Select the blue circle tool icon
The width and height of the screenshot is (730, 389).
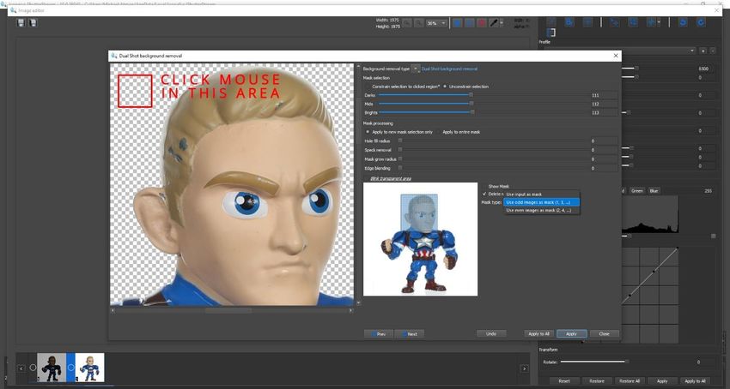[458, 23]
